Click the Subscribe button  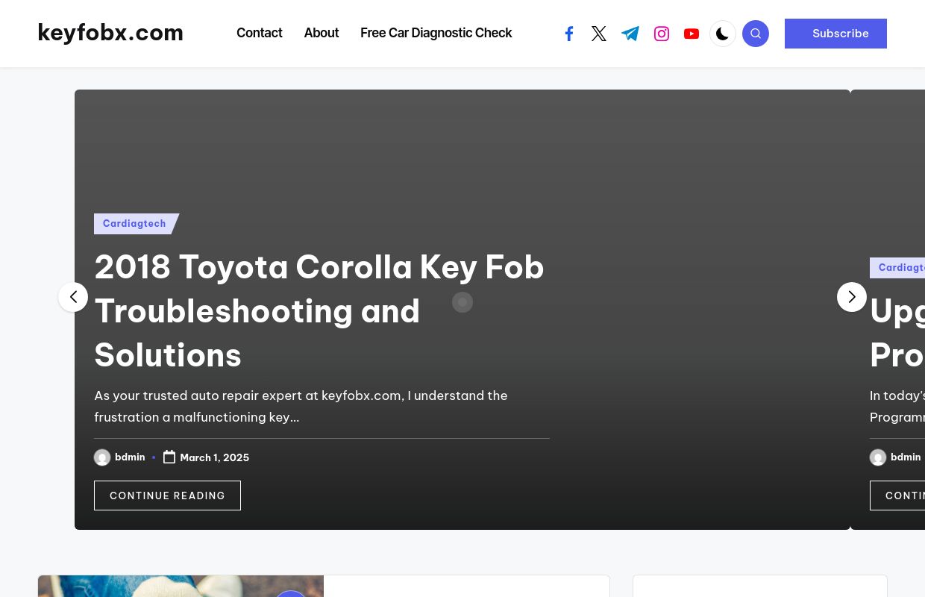point(835,34)
